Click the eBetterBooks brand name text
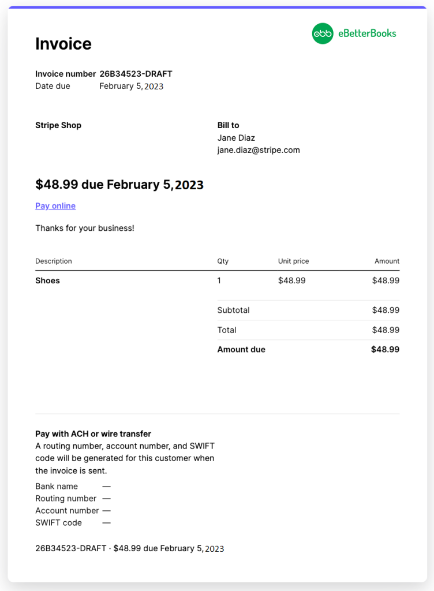This screenshot has width=434, height=591. tap(367, 33)
